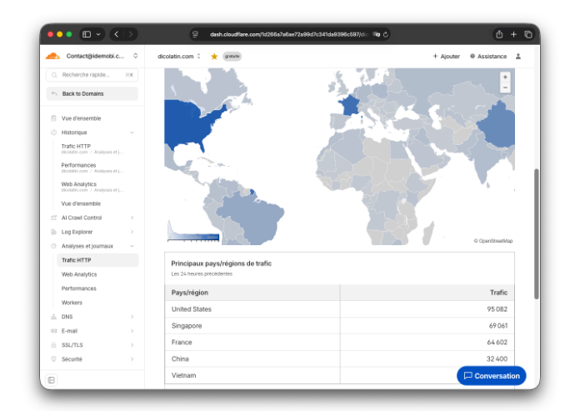
Task: Open Performances under Historique
Action: pyautogui.click(x=92, y=168)
